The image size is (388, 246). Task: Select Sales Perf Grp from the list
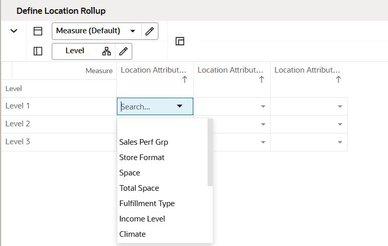tap(144, 142)
